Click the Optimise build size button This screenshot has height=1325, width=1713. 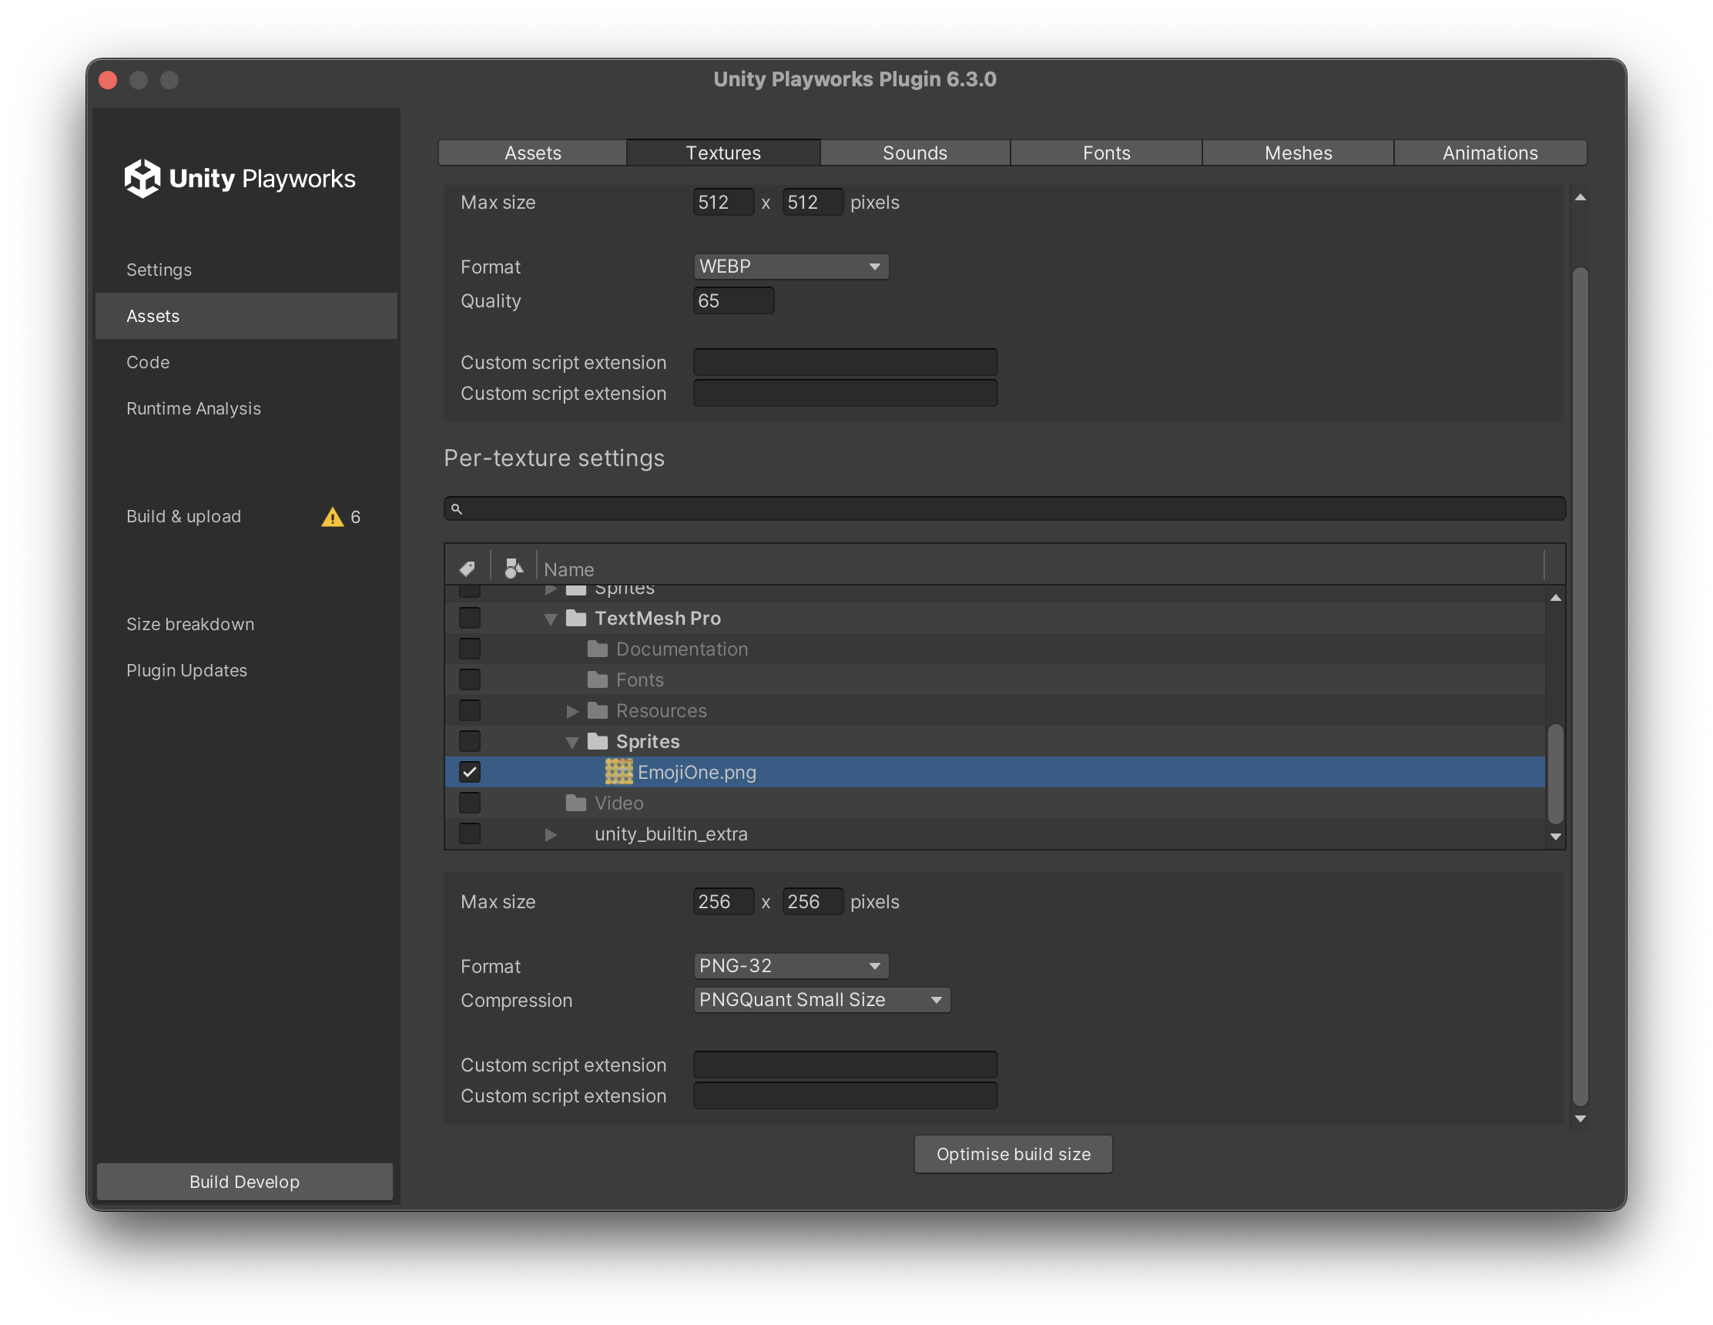[x=1014, y=1154]
